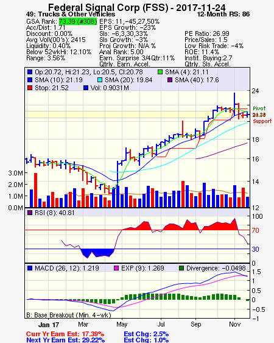Click the Instit. Buying:2.7 text

click(208, 58)
